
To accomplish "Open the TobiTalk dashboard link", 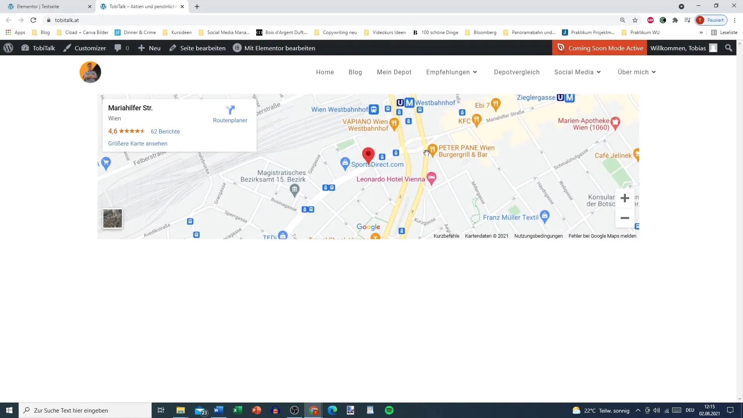I will [x=38, y=48].
